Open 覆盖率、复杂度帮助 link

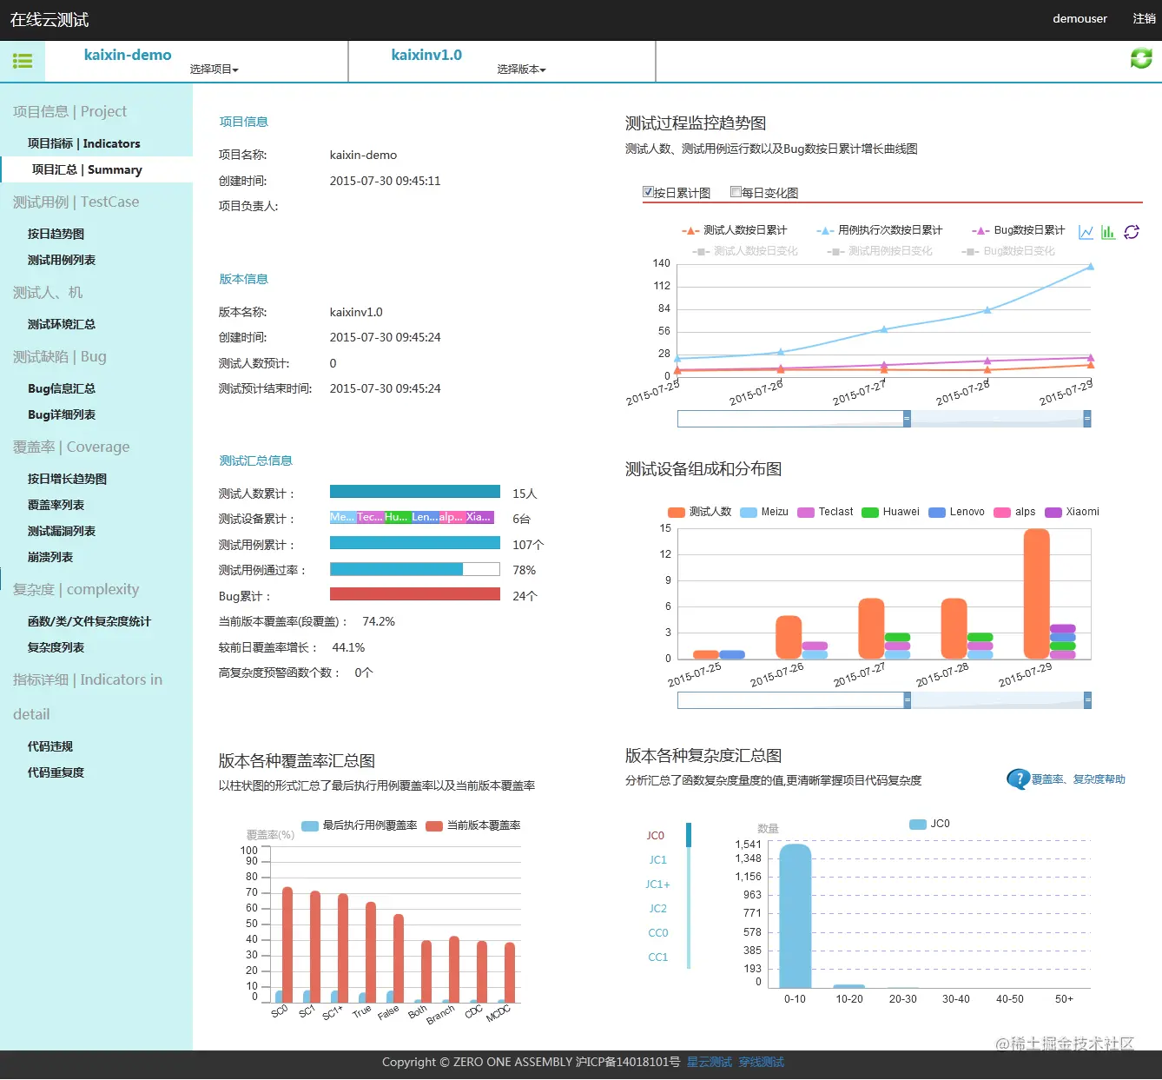click(1078, 779)
